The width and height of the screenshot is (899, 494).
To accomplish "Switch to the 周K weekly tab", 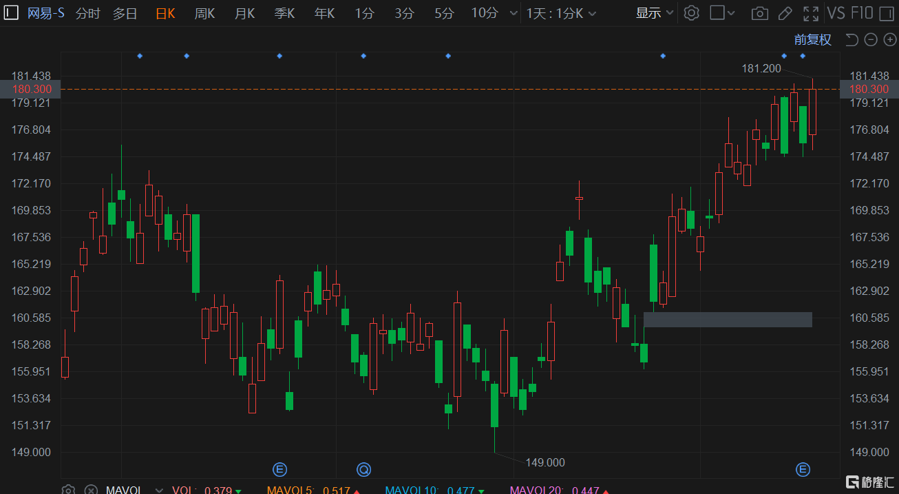I will [204, 13].
